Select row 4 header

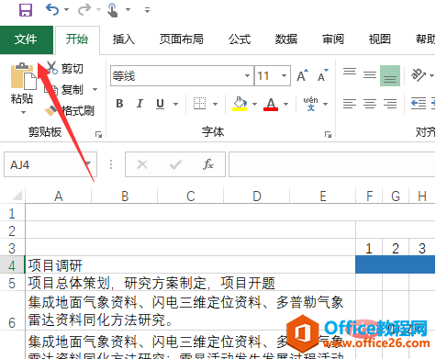coord(12,265)
